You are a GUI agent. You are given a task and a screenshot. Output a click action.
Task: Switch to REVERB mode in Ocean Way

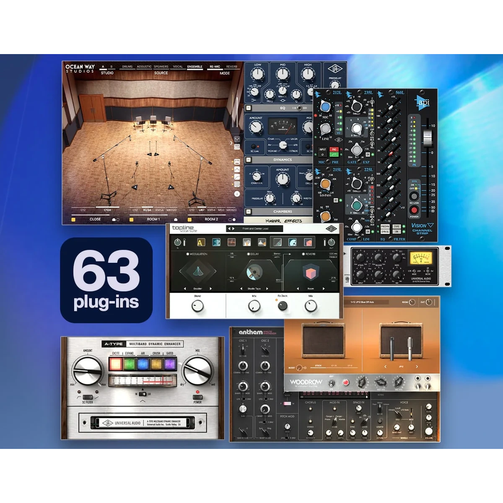coord(232,67)
